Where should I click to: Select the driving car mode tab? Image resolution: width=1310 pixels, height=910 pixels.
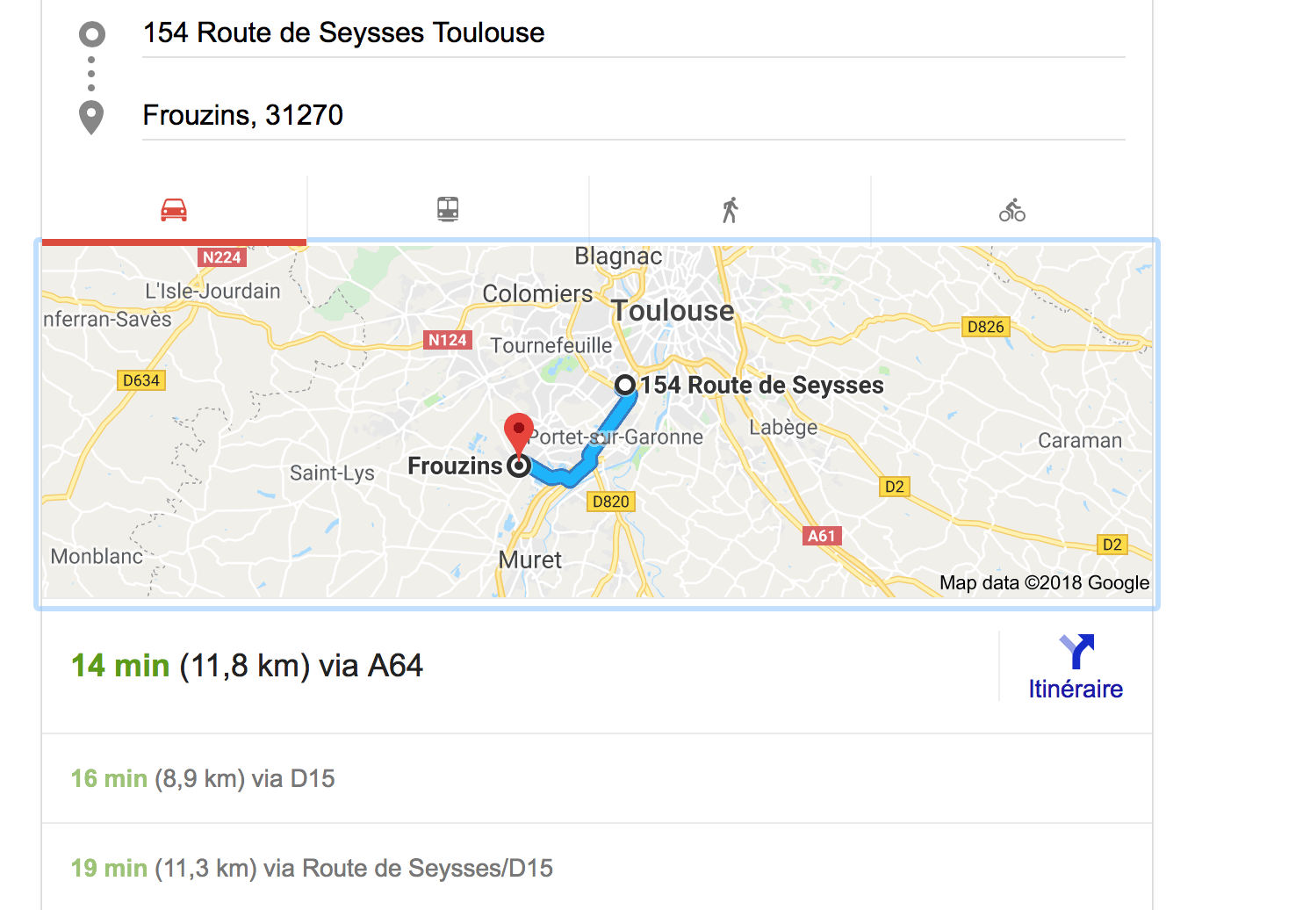pyautogui.click(x=174, y=210)
